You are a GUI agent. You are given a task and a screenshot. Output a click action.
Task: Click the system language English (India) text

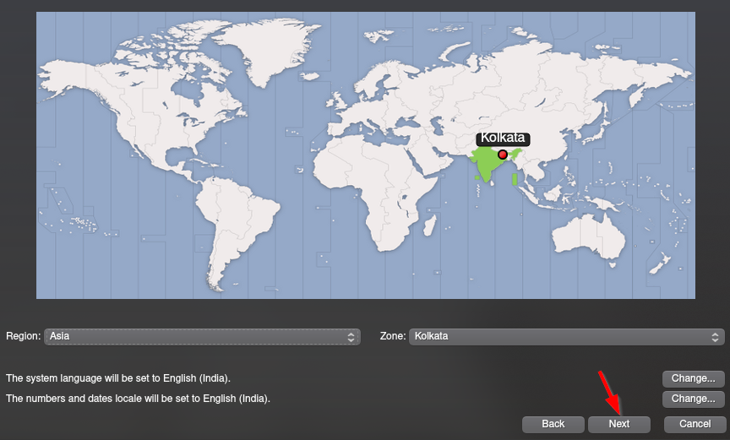tap(118, 378)
